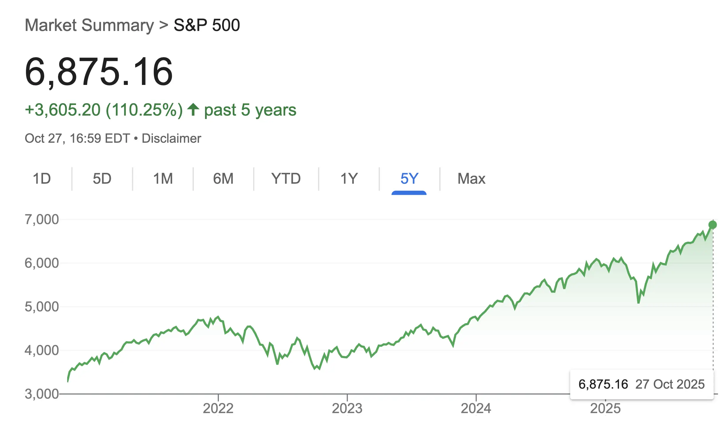Image resolution: width=720 pixels, height=424 pixels.
Task: Open the Market Summary breadcrumb link
Action: click(x=89, y=25)
